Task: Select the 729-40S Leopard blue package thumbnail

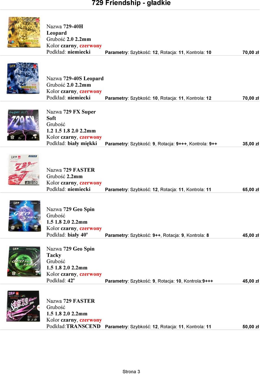Action: pyautogui.click(x=24, y=78)
